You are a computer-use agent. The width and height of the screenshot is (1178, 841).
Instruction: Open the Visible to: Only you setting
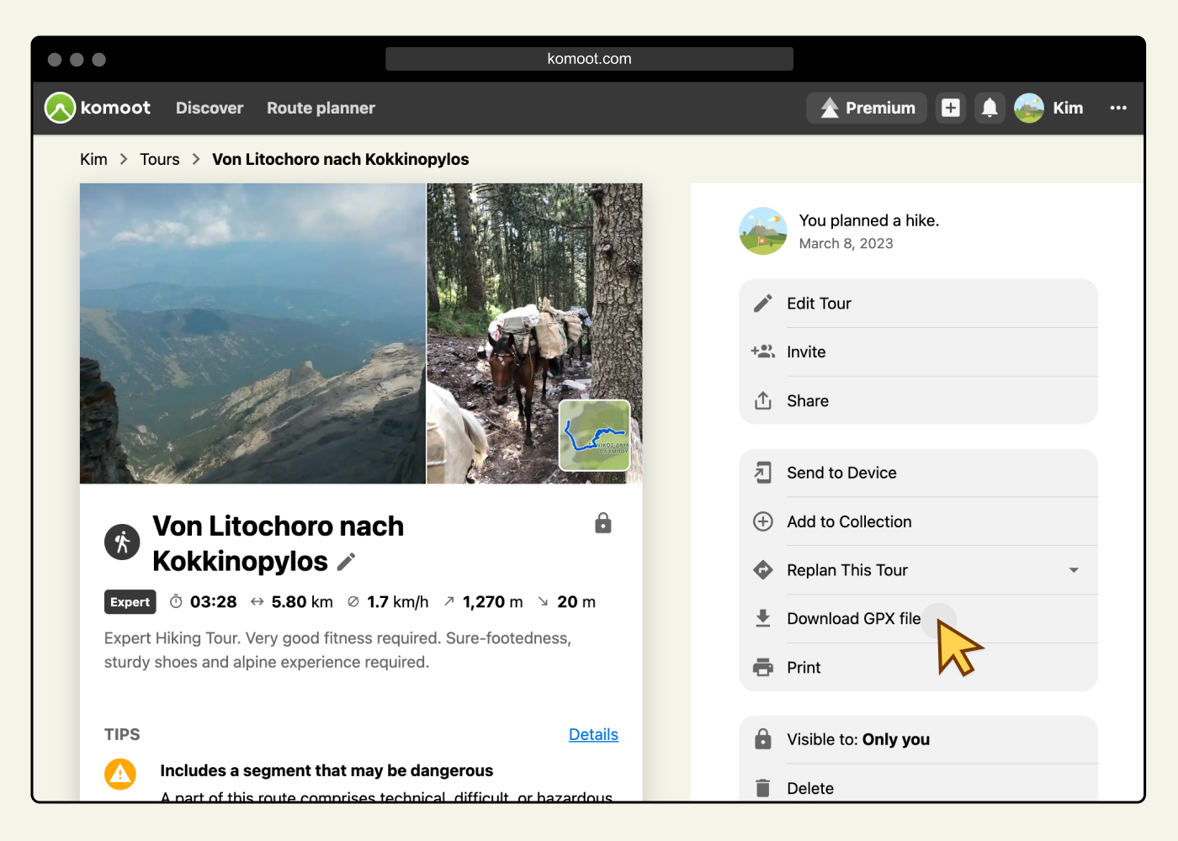click(857, 739)
